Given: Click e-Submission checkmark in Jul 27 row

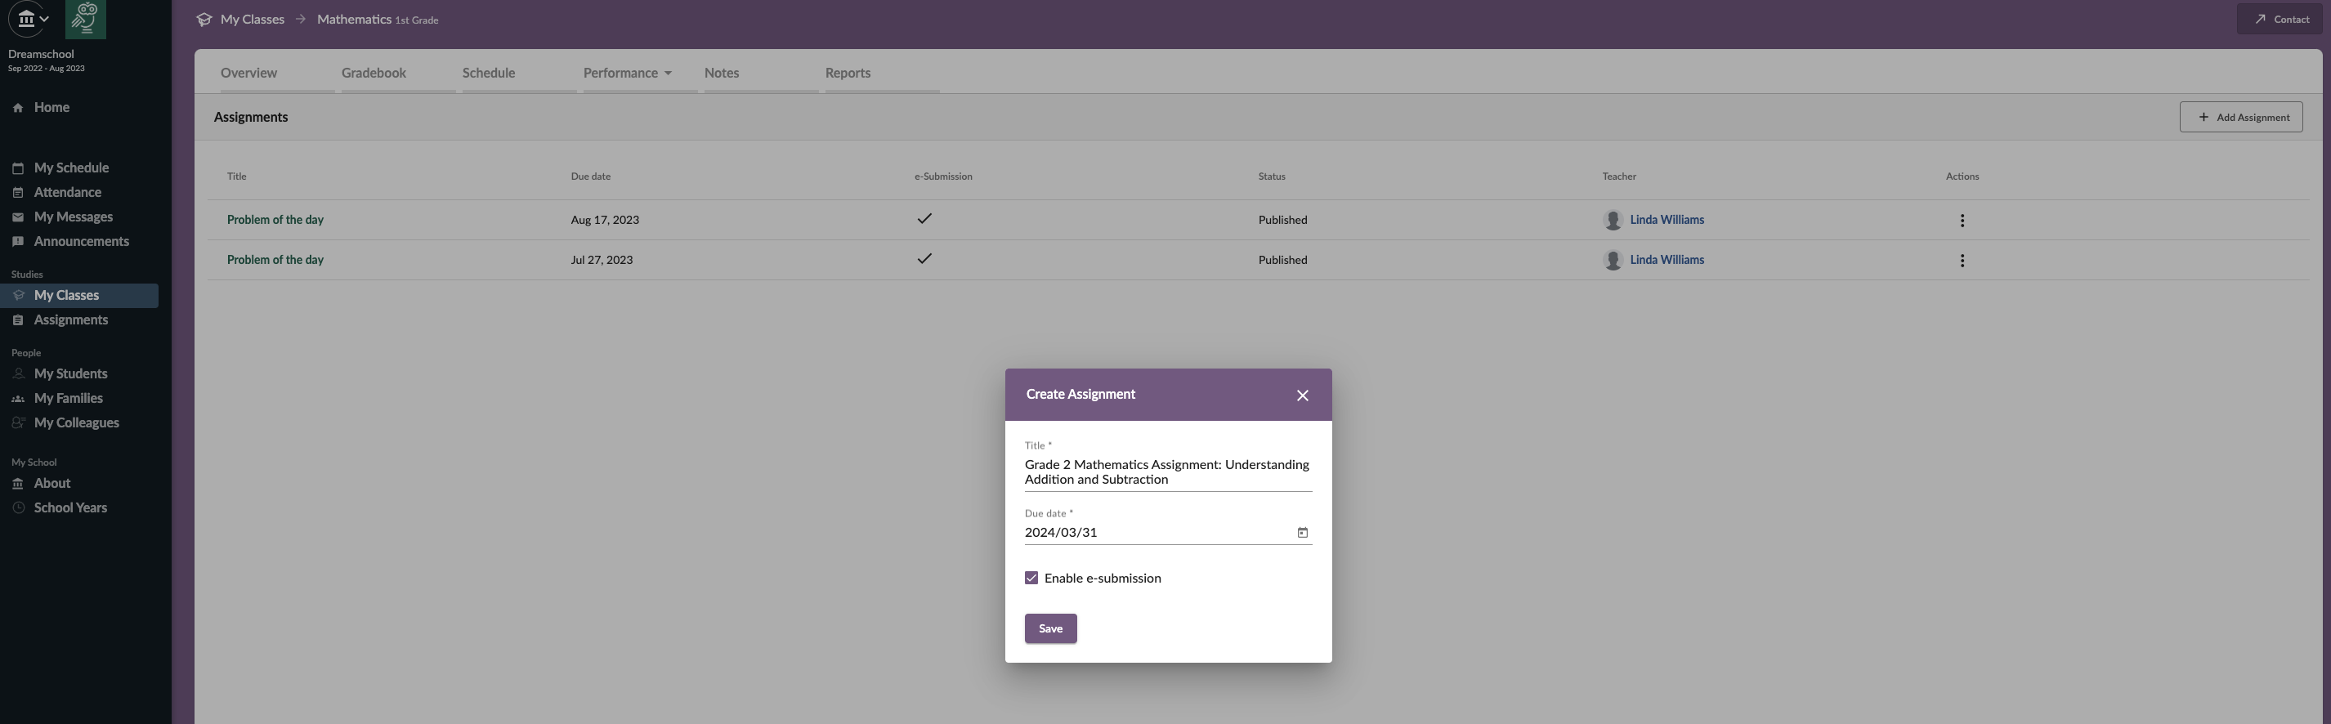Looking at the screenshot, I should 924,259.
